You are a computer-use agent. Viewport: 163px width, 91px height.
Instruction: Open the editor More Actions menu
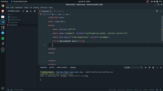coord(161,11)
